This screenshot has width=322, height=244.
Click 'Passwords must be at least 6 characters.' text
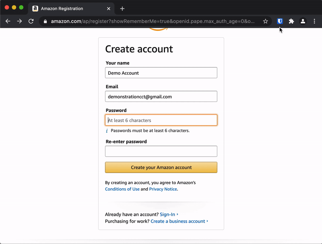150,130
